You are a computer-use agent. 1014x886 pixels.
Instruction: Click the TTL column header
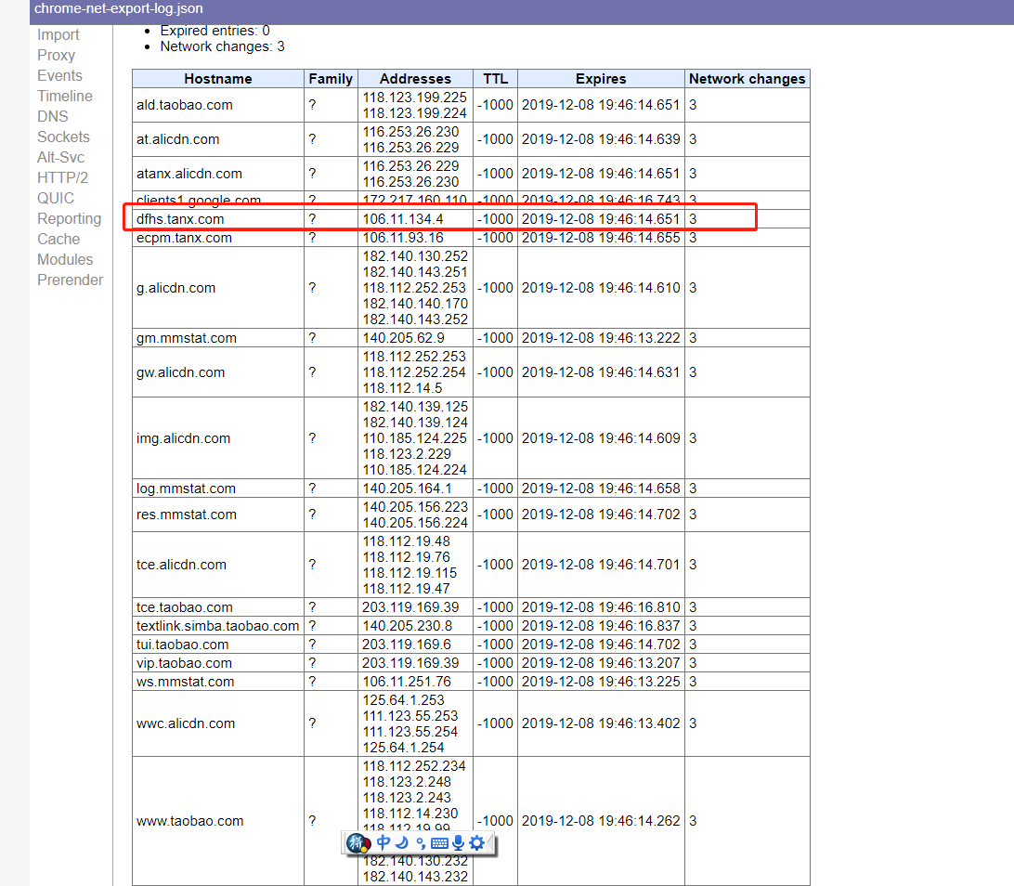(495, 79)
